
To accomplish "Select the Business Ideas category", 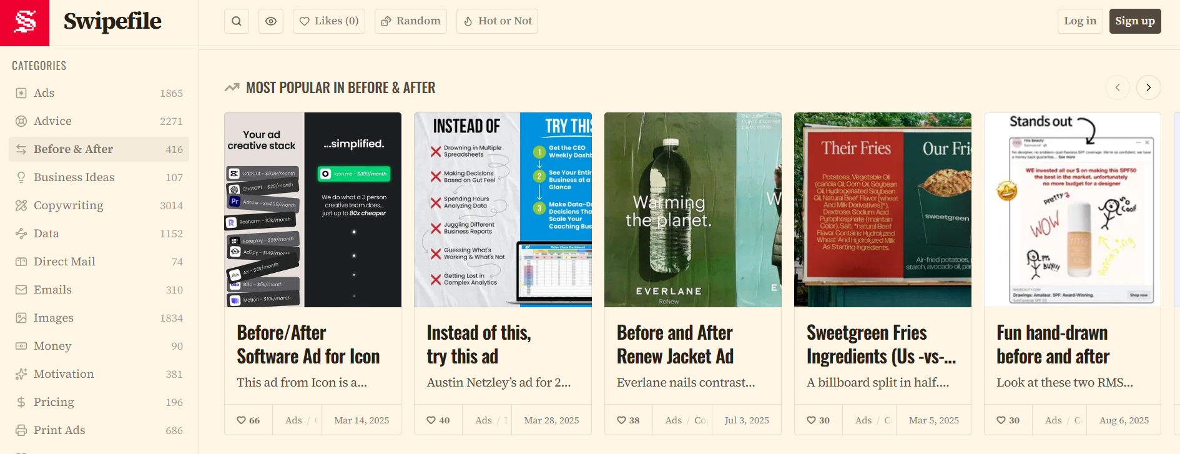I will pyautogui.click(x=99, y=177).
